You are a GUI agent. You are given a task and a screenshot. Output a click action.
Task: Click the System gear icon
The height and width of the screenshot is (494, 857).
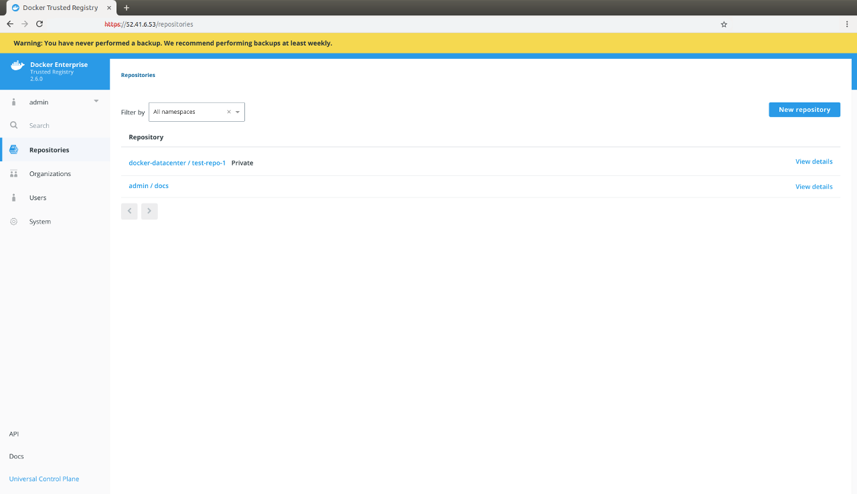click(13, 222)
